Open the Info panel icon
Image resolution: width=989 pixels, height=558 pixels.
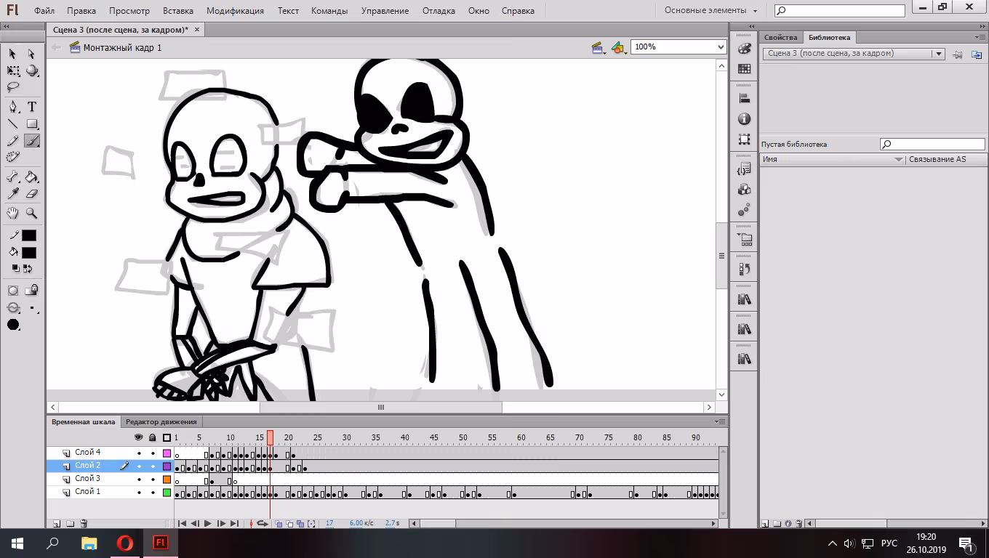click(x=744, y=119)
